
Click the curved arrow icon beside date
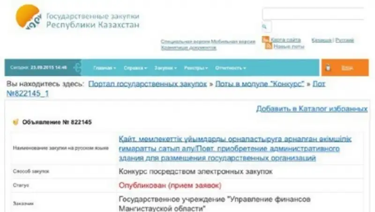76,68
